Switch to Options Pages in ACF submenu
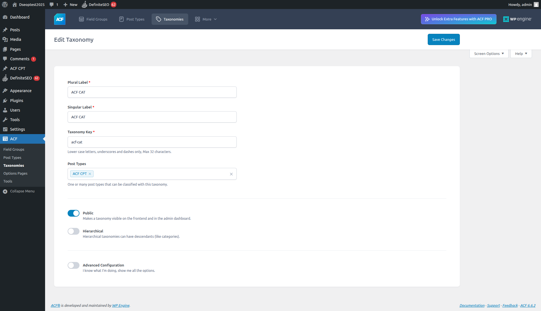This screenshot has height=311, width=541. (x=15, y=173)
